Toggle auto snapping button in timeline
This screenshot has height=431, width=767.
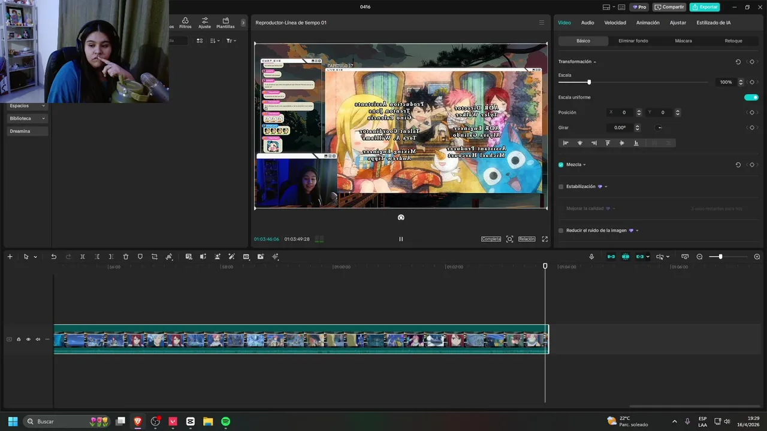[626, 257]
